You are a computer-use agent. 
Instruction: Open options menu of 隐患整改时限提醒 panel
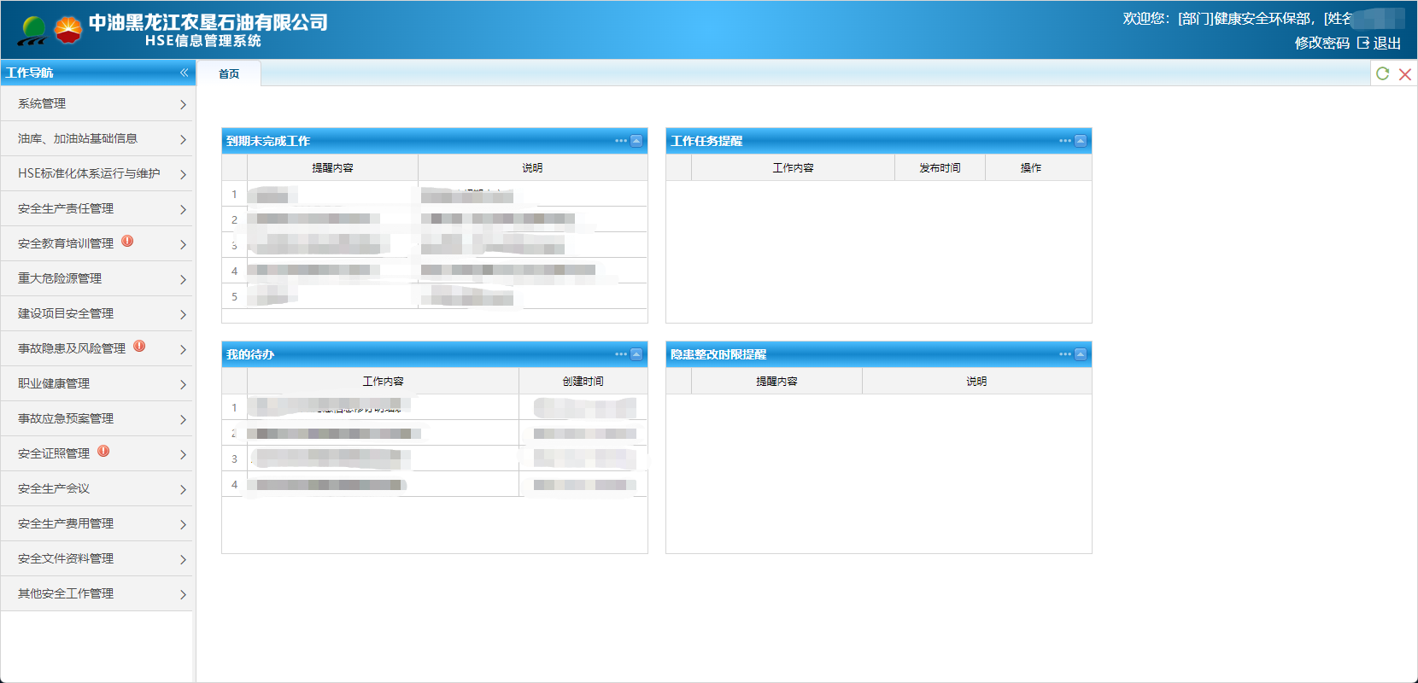coord(1065,354)
